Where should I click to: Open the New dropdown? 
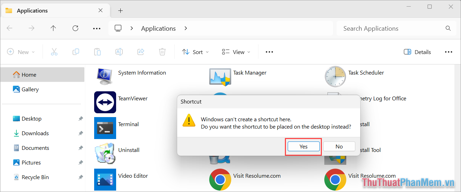21,52
